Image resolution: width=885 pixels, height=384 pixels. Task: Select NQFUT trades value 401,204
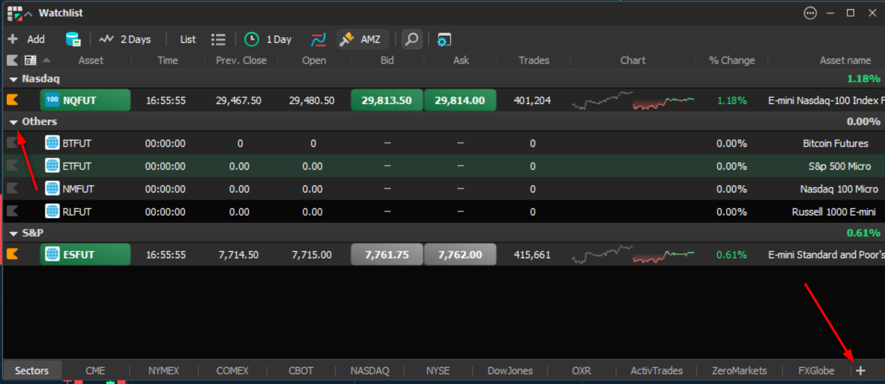532,100
